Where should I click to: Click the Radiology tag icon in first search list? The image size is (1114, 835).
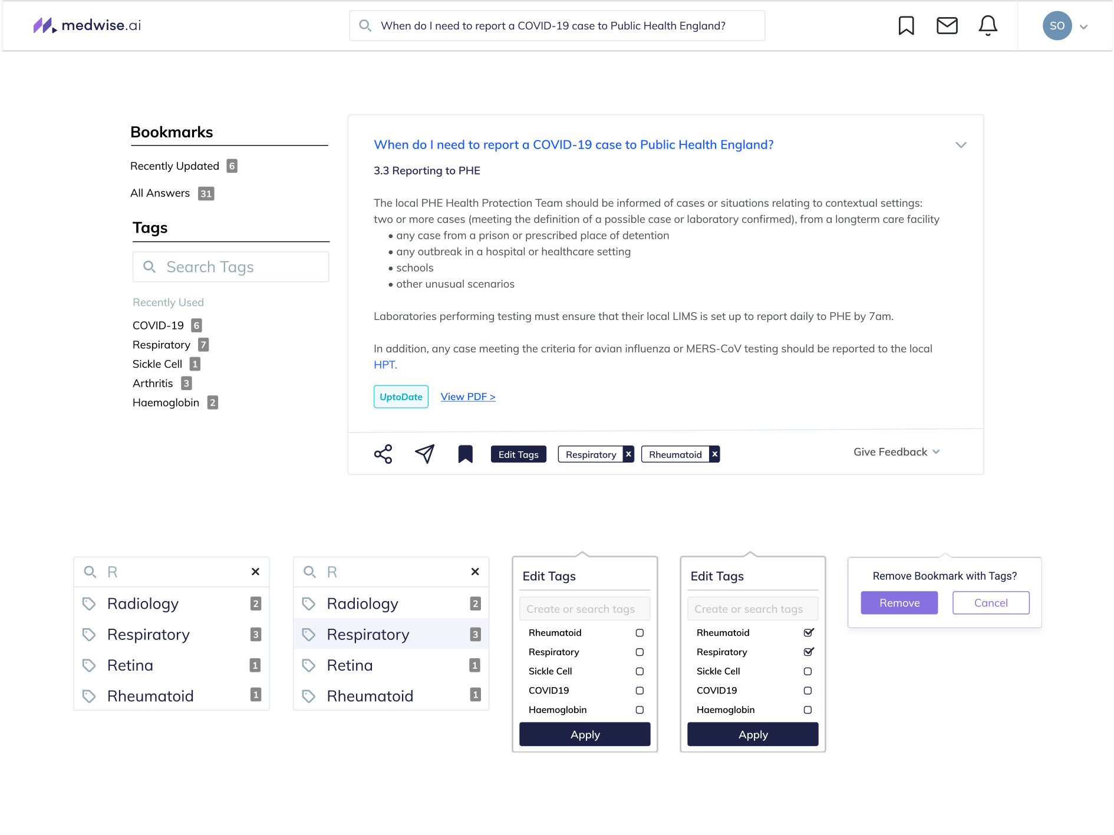pos(89,604)
